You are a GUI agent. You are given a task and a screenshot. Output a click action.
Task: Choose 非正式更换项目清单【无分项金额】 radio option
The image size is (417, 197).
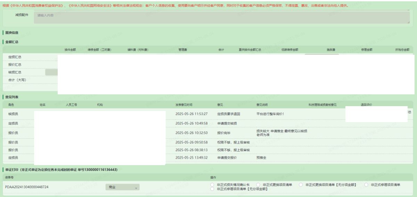click(x=301, y=185)
